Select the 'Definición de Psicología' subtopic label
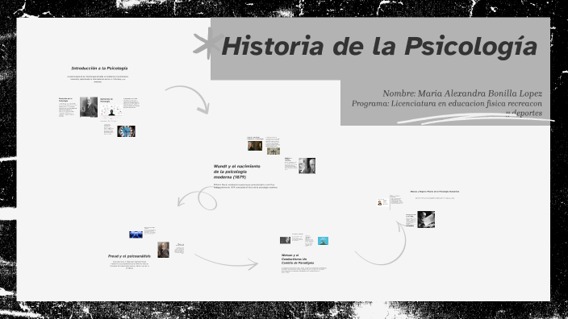Screen dimensions: 568x319 tap(106, 100)
